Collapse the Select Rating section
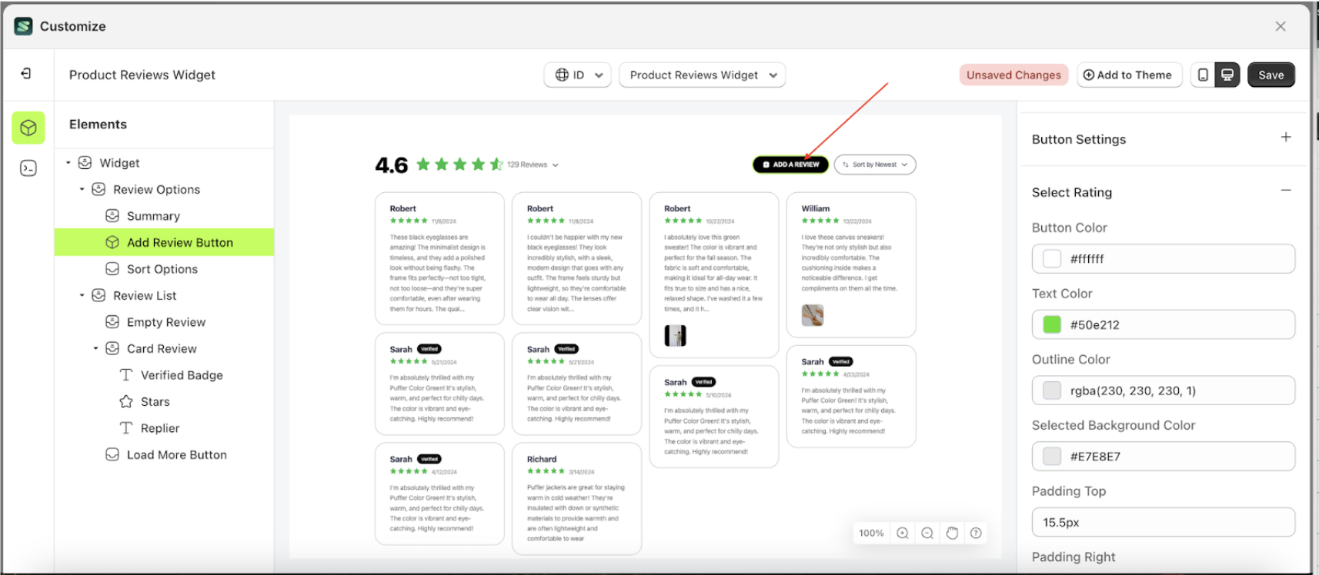This screenshot has width=1319, height=575. pos(1286,191)
